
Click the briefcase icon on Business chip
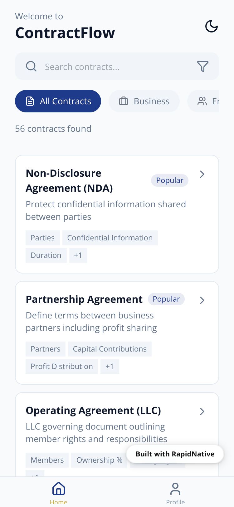point(124,101)
